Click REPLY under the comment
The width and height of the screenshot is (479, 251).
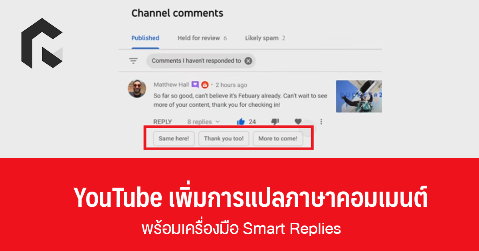tap(162, 122)
